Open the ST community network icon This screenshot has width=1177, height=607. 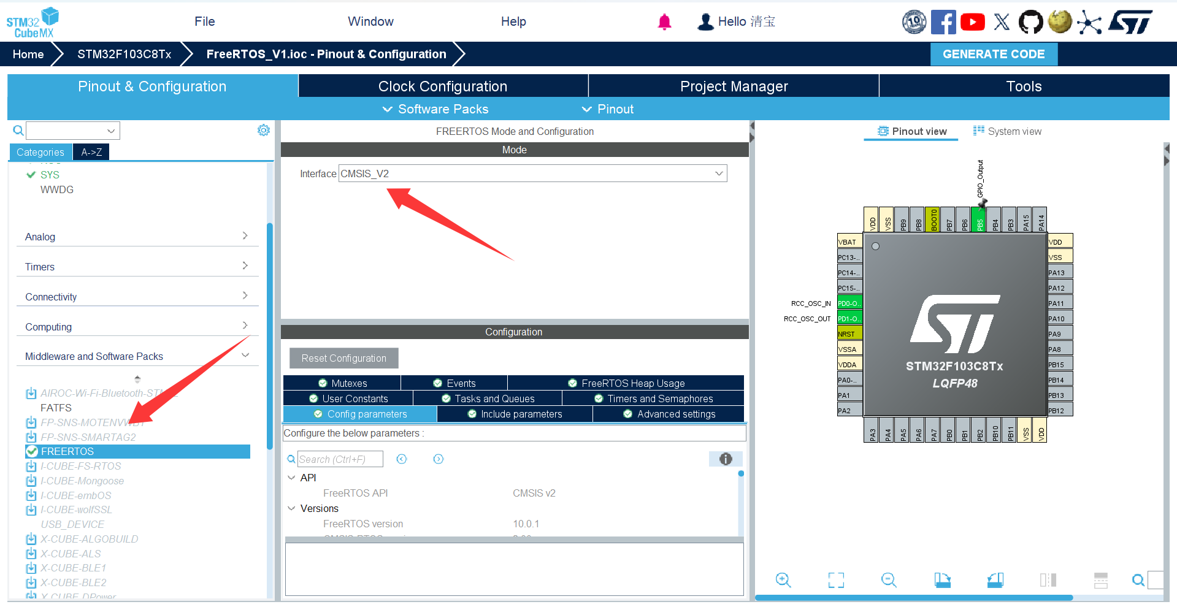tap(1089, 23)
